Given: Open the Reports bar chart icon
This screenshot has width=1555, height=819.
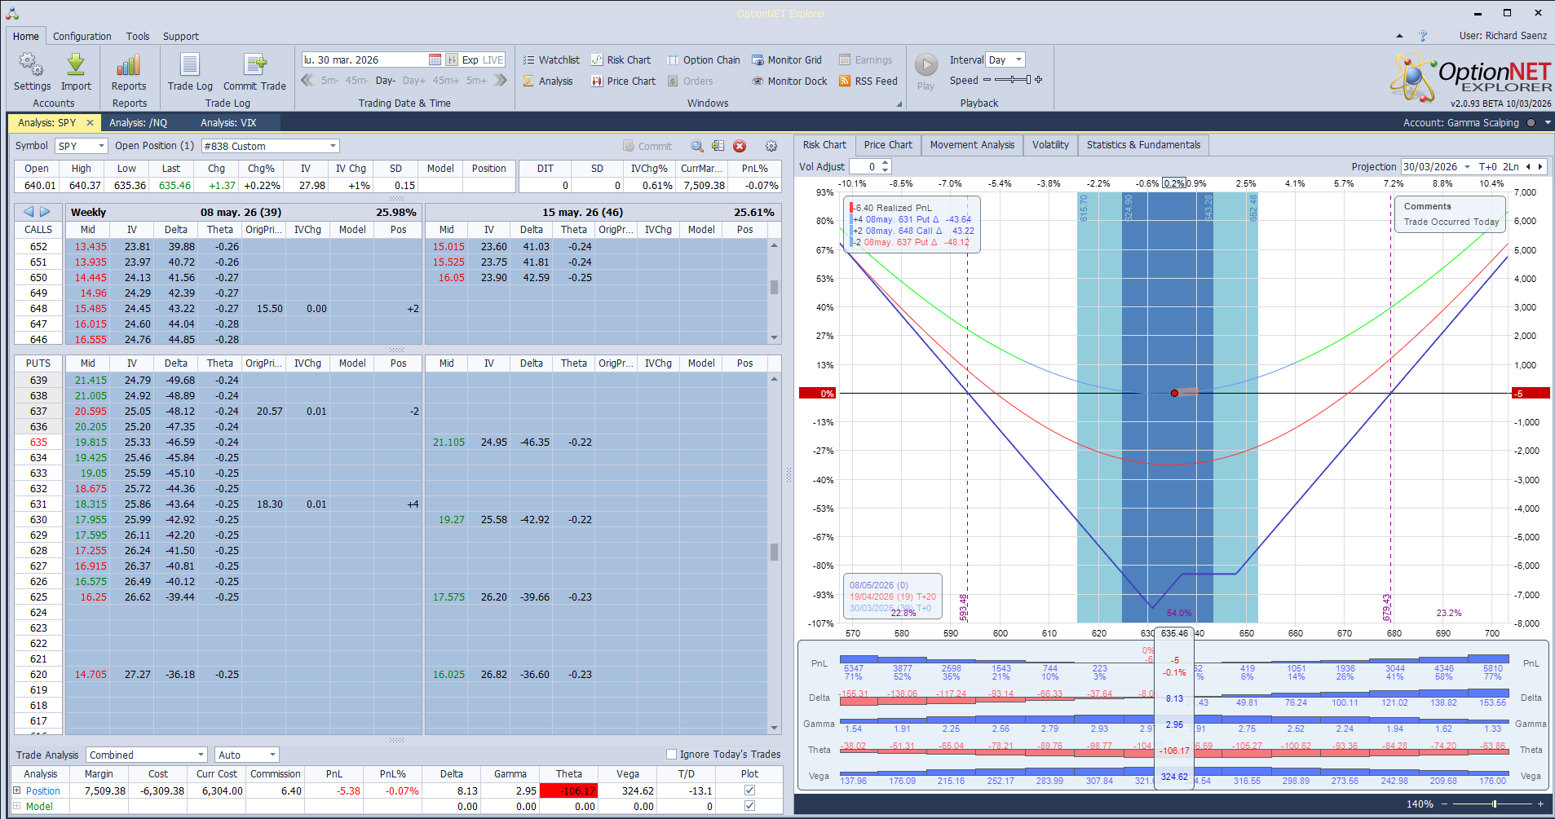Looking at the screenshot, I should coord(129,72).
